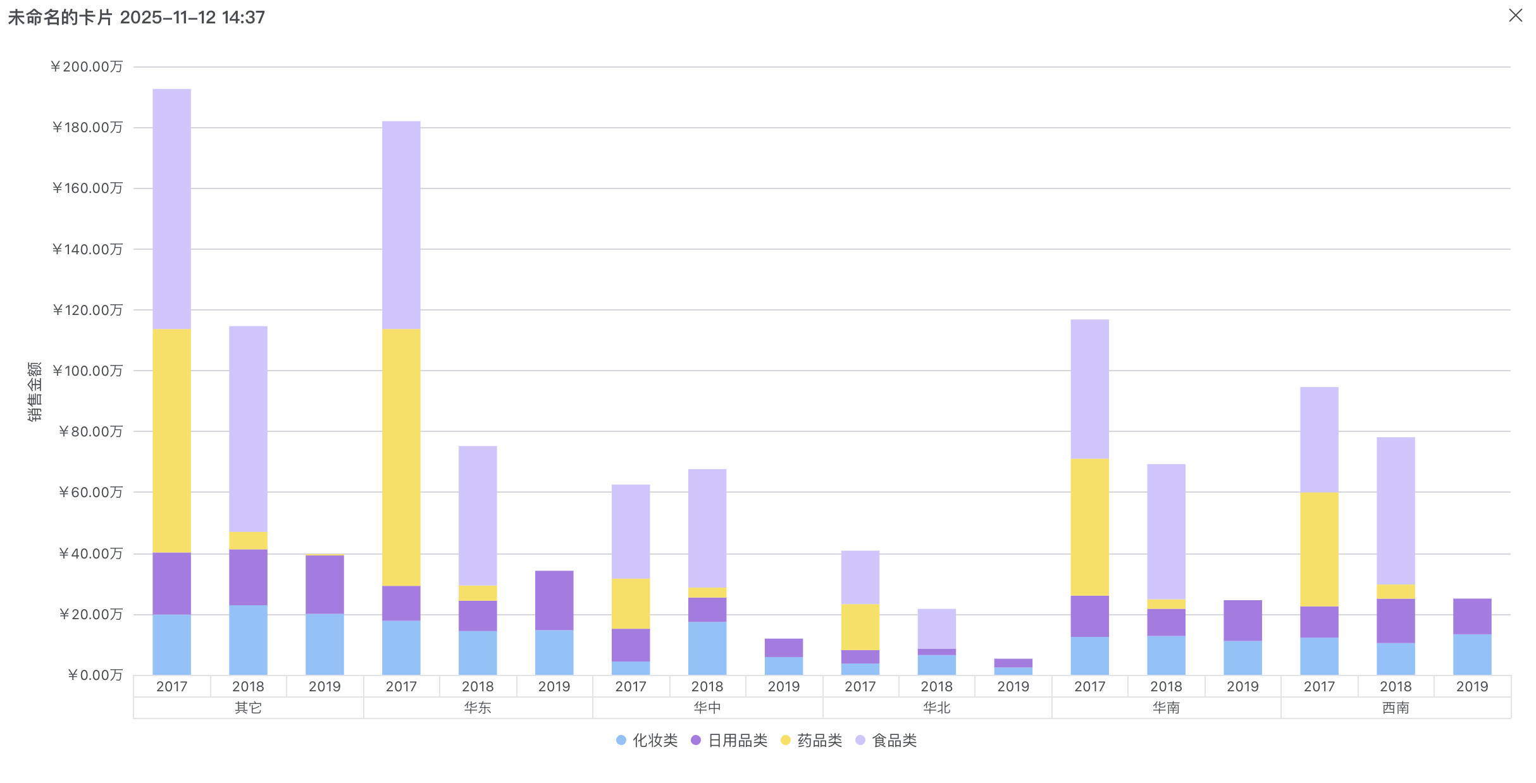
Task: Click the card title 未命名的卡片
Action: tap(60, 17)
